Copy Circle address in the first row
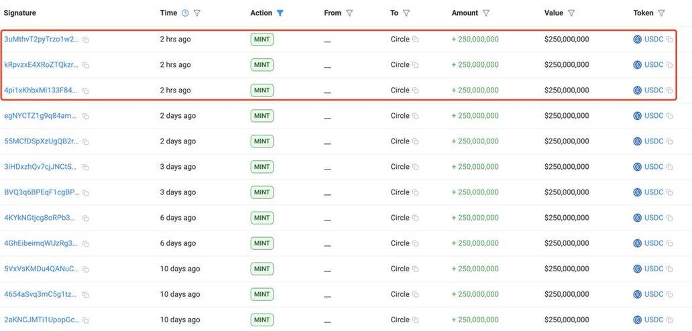 [416, 40]
